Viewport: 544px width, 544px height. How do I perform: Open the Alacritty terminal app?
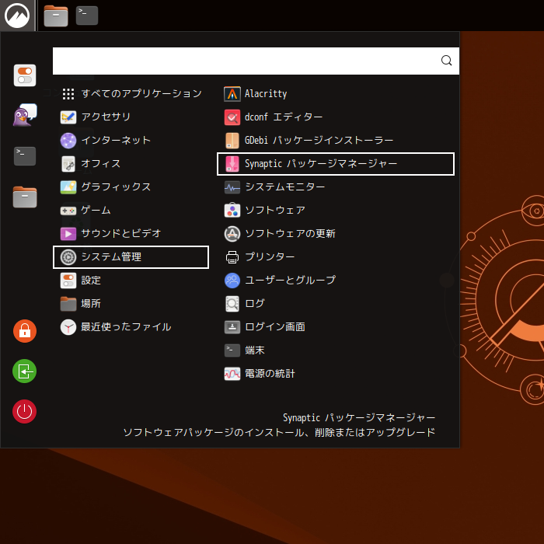336,94
